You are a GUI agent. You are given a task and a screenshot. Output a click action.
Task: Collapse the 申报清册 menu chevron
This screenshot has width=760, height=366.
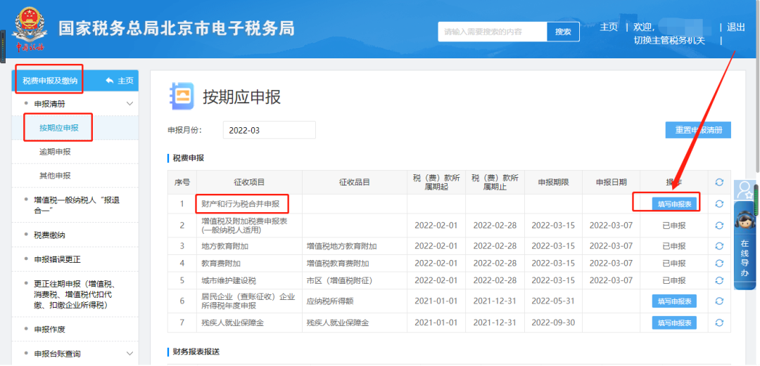tap(129, 103)
